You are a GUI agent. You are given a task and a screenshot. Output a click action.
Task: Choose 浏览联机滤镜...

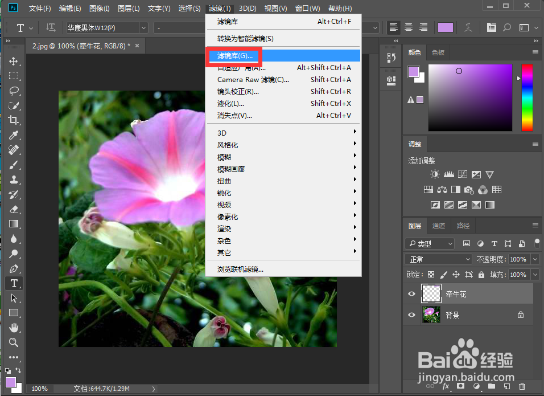click(x=283, y=269)
